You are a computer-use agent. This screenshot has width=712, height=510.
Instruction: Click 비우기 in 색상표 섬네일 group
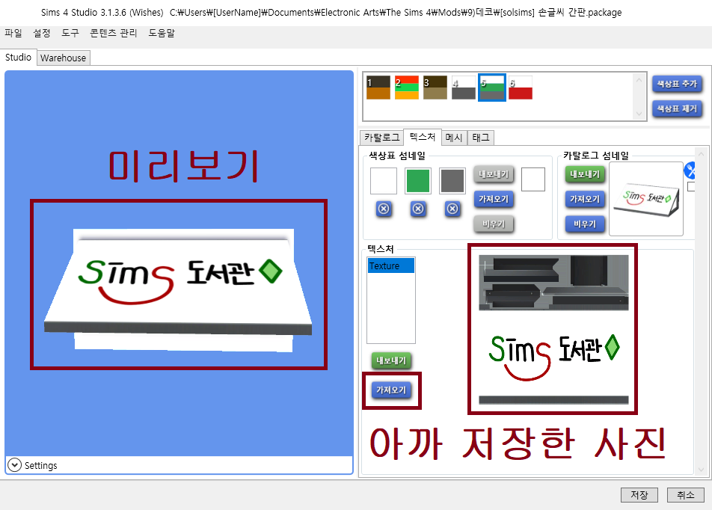click(494, 224)
